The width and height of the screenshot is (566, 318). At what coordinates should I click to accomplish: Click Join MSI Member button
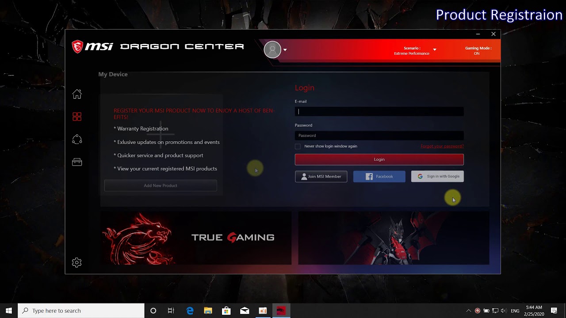[321, 176]
